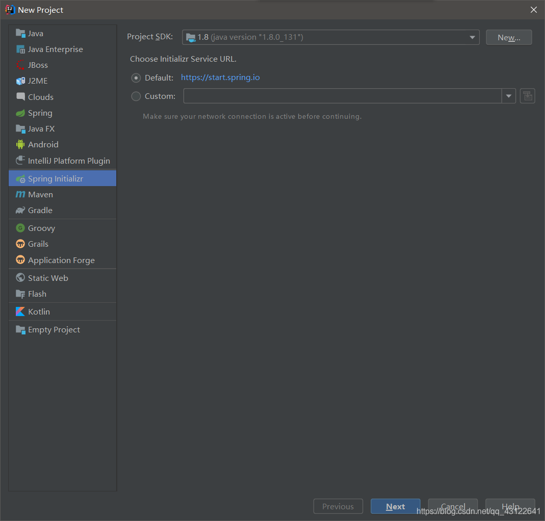Click the Java Enterprise icon
This screenshot has height=521, width=545.
20,49
